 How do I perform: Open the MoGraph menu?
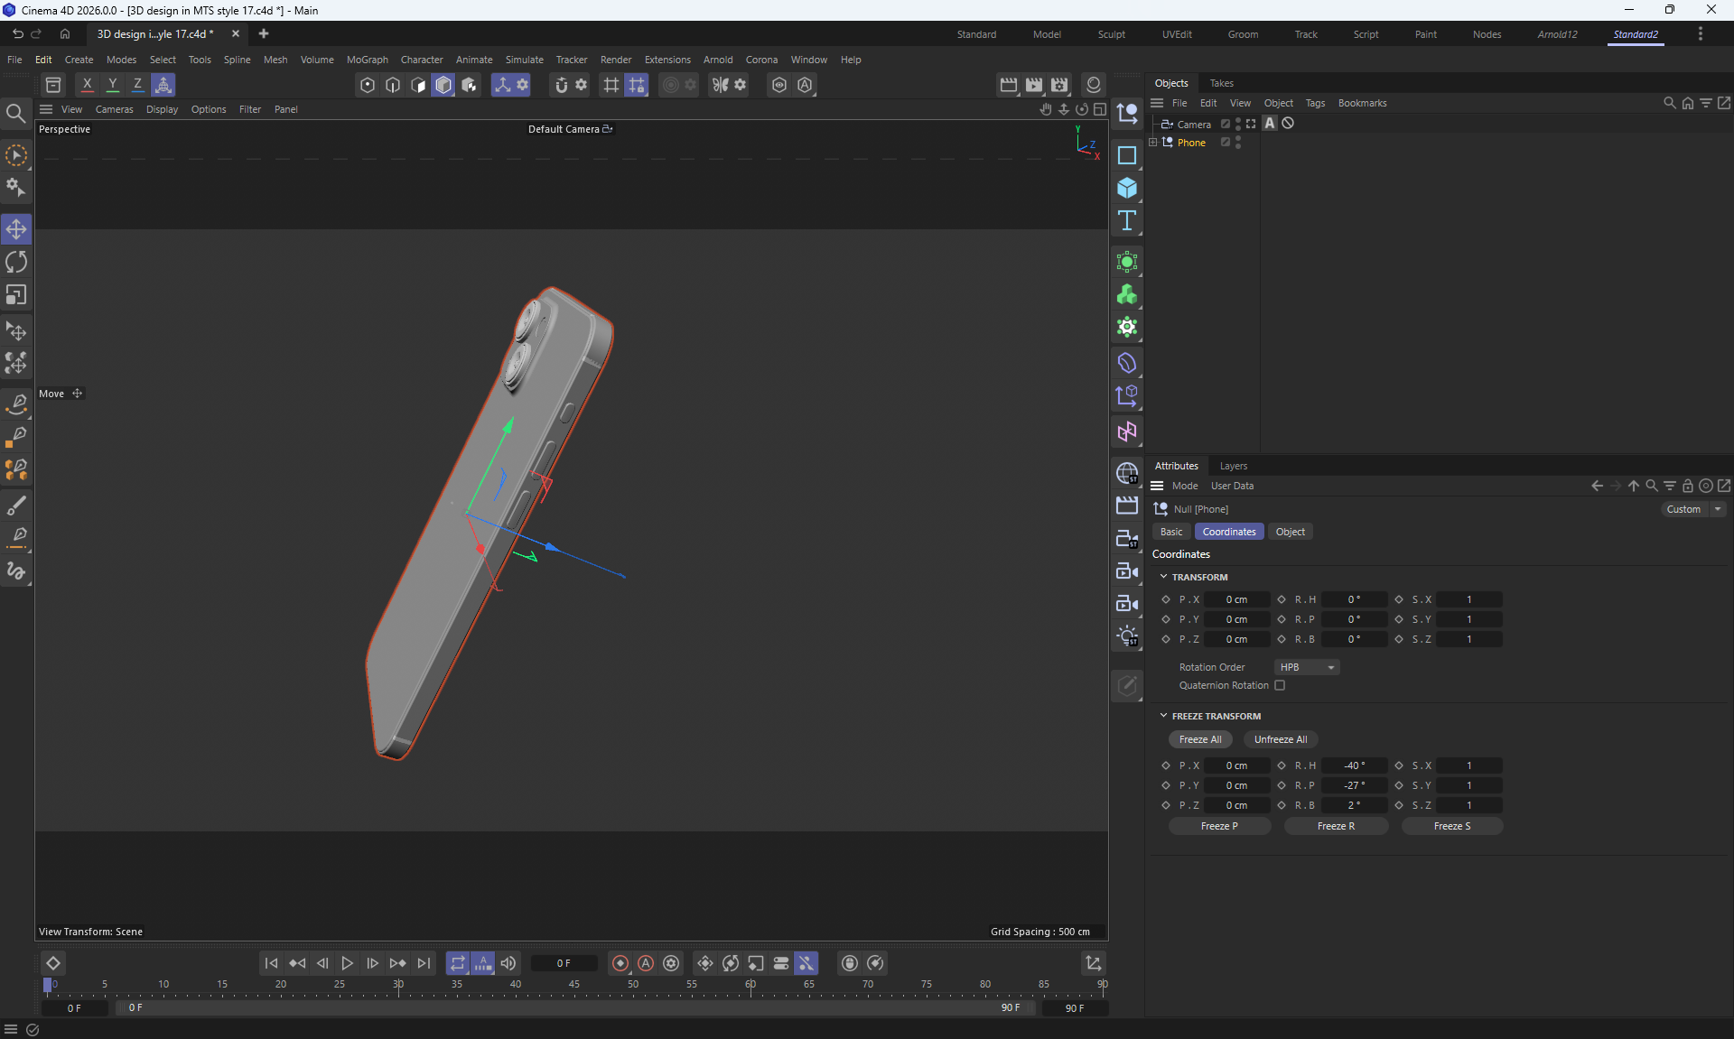(x=367, y=60)
